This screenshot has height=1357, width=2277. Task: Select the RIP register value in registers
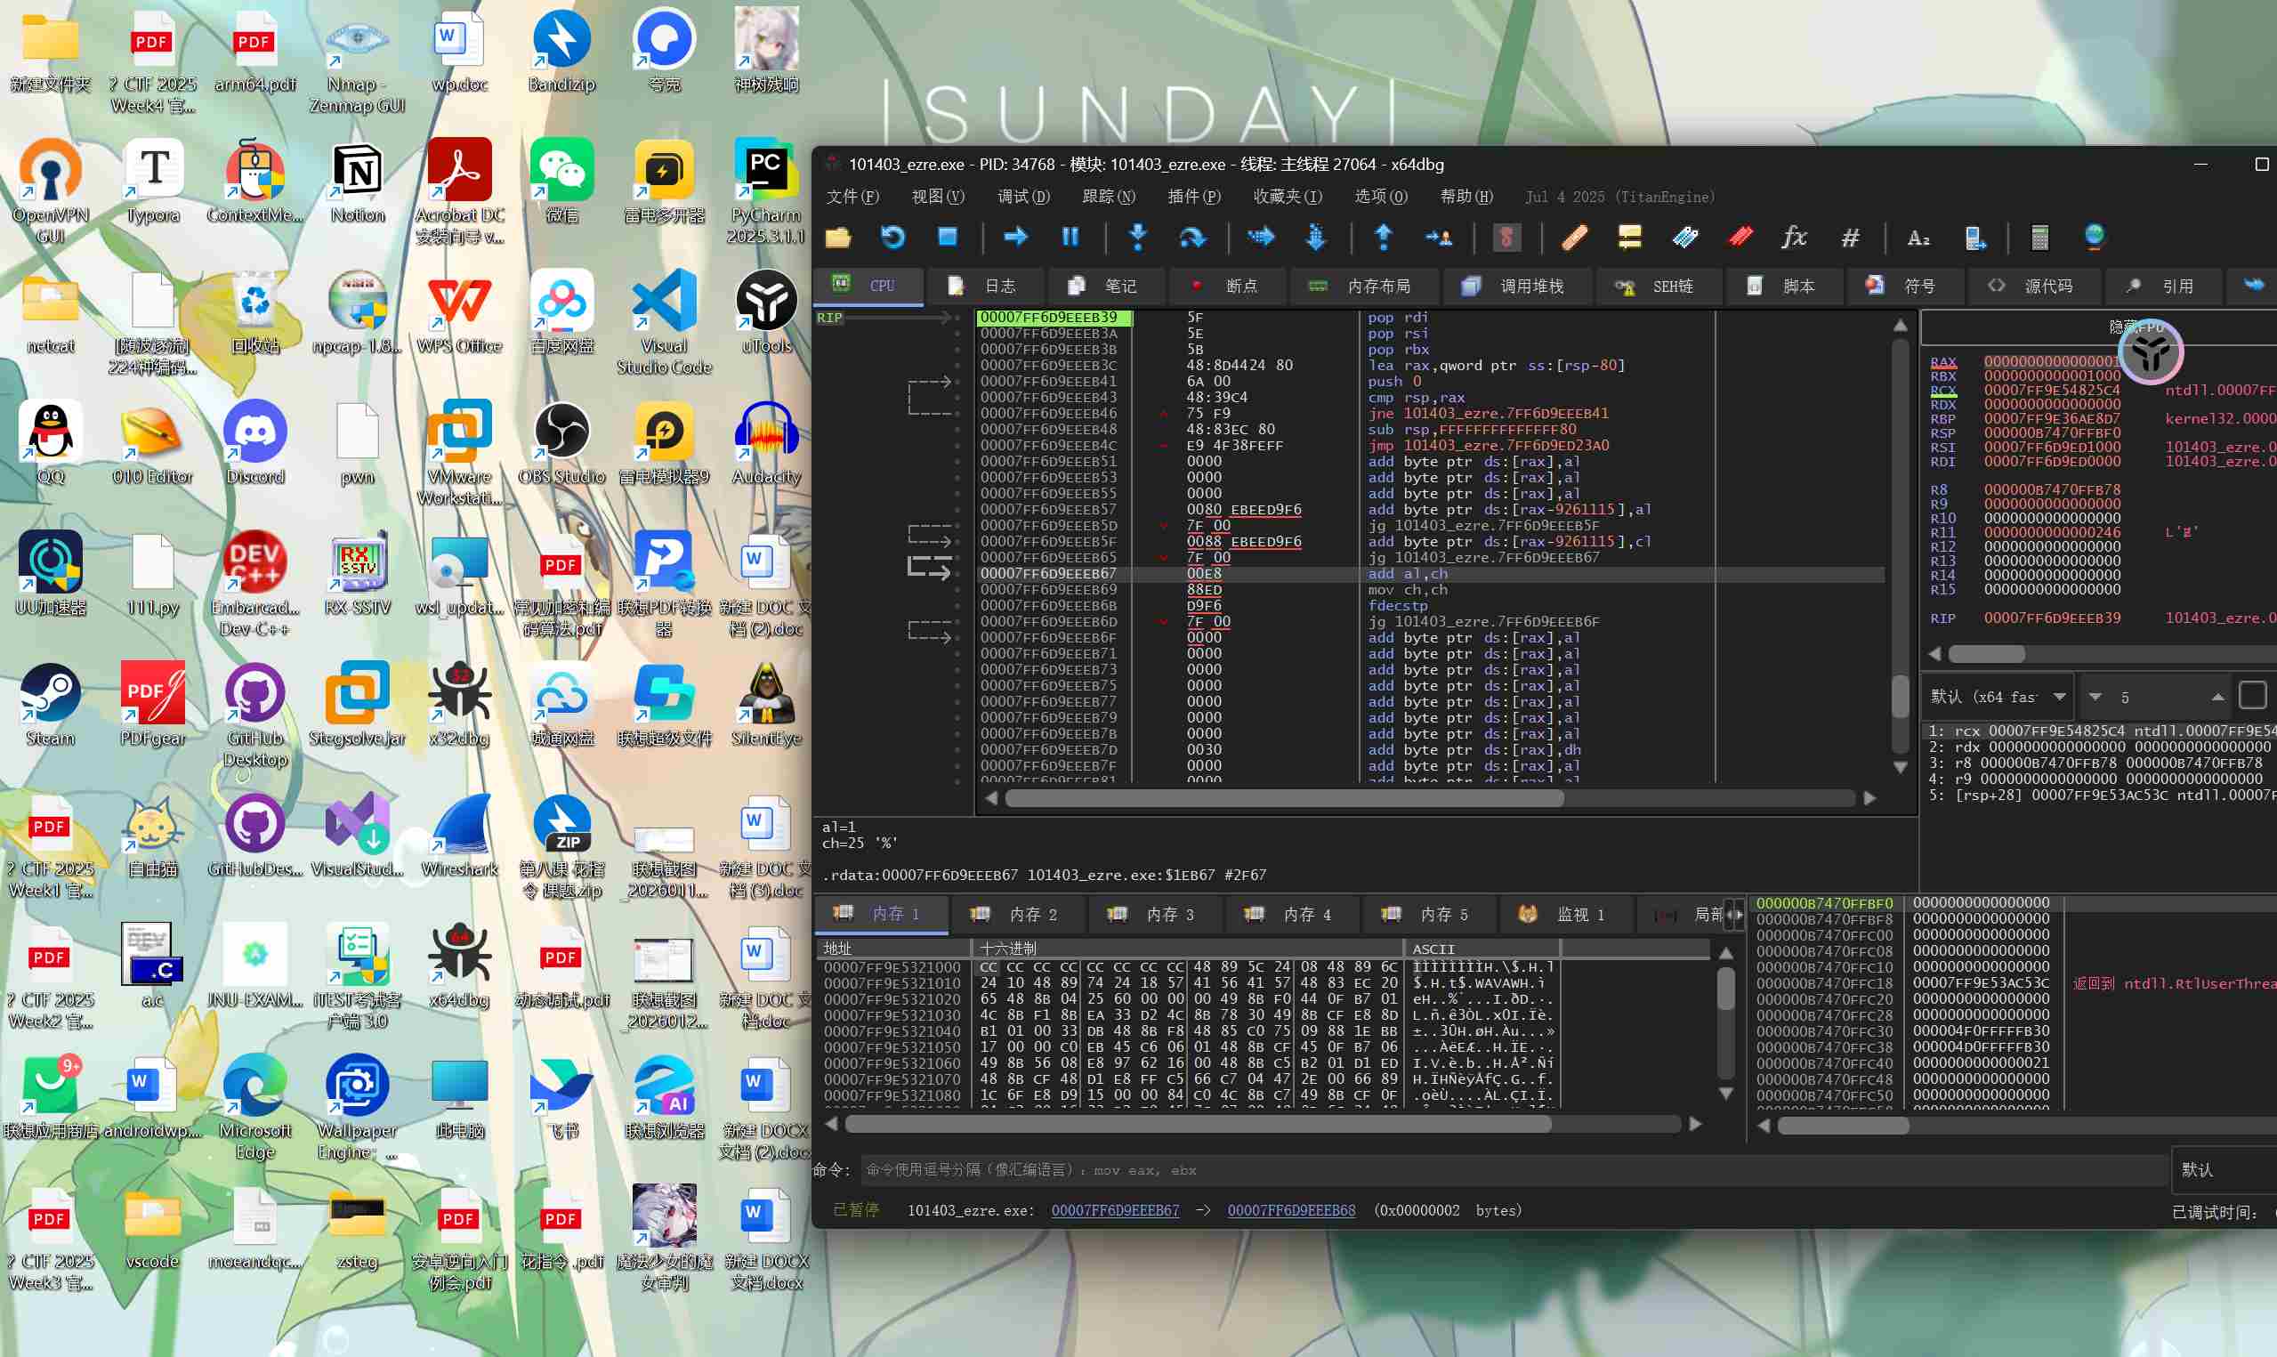pyautogui.click(x=2051, y=618)
